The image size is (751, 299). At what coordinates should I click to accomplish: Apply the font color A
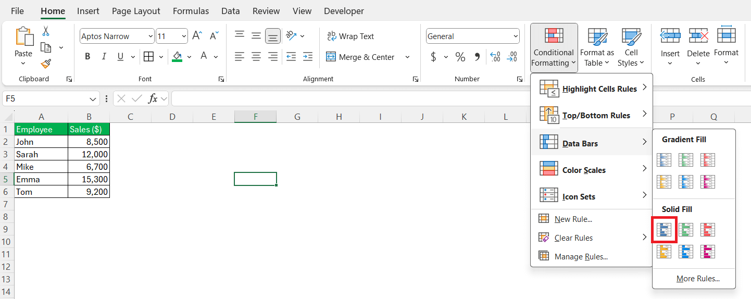204,56
